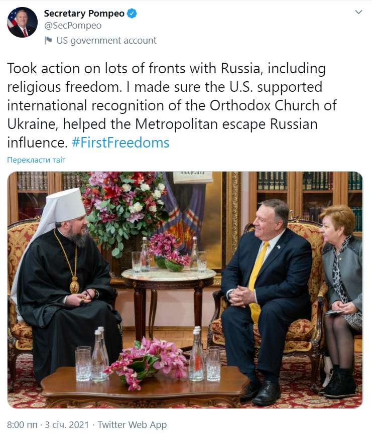This screenshot has width=372, height=433.
Task: Click the blue verified badge
Action: tap(132, 14)
